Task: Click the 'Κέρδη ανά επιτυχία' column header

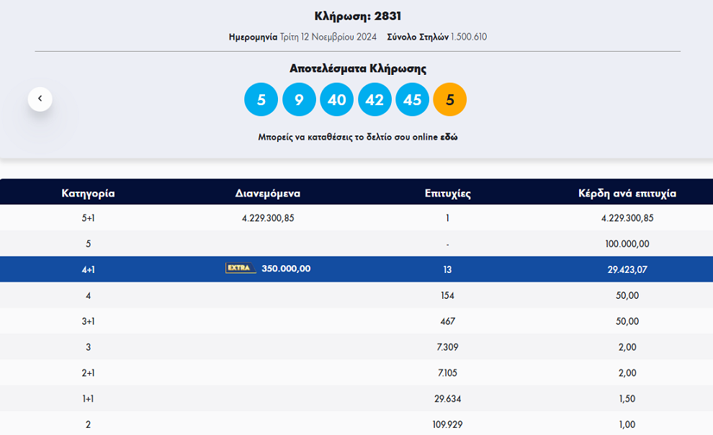Action: coord(627,193)
